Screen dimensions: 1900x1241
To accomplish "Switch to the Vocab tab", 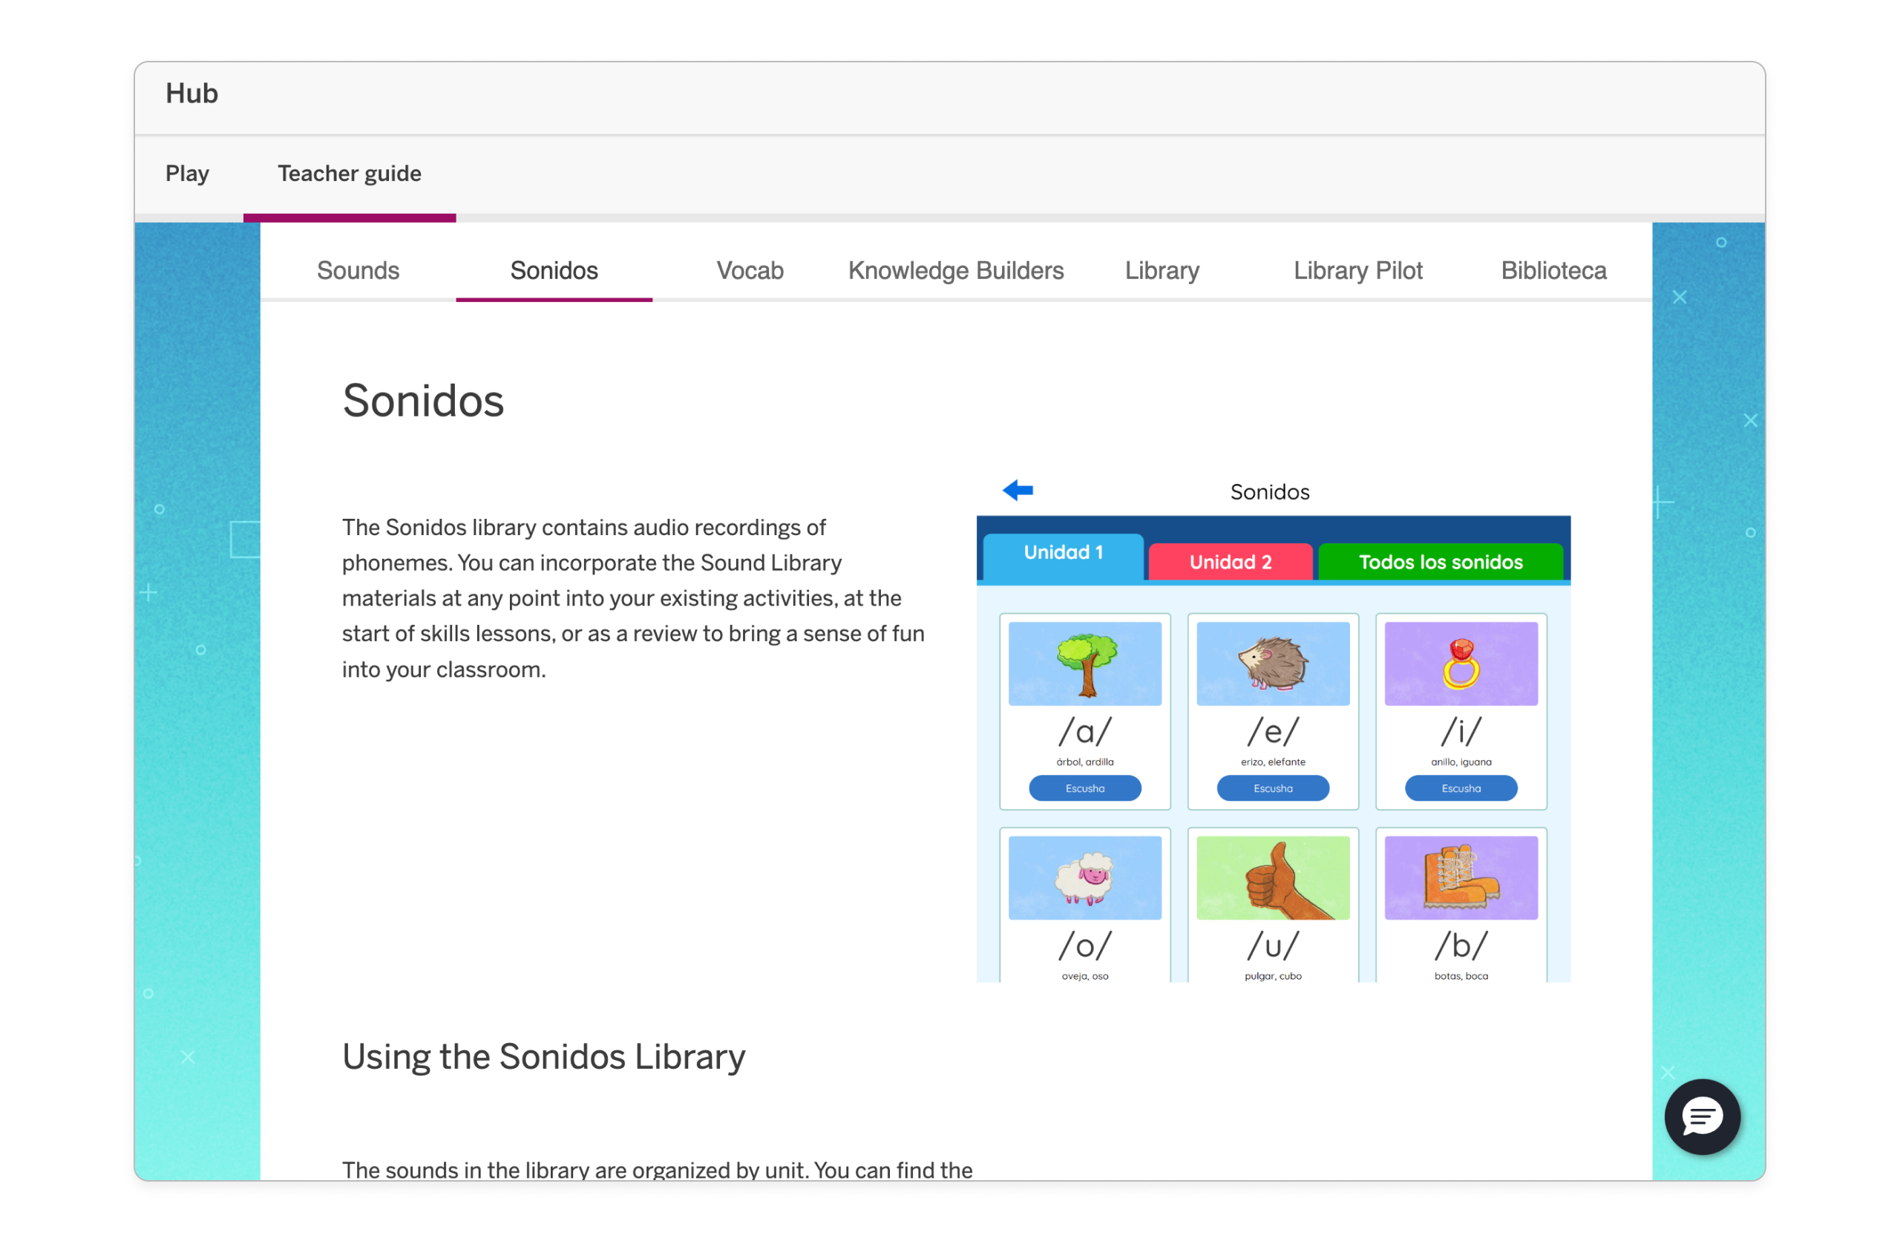I will pos(749,271).
